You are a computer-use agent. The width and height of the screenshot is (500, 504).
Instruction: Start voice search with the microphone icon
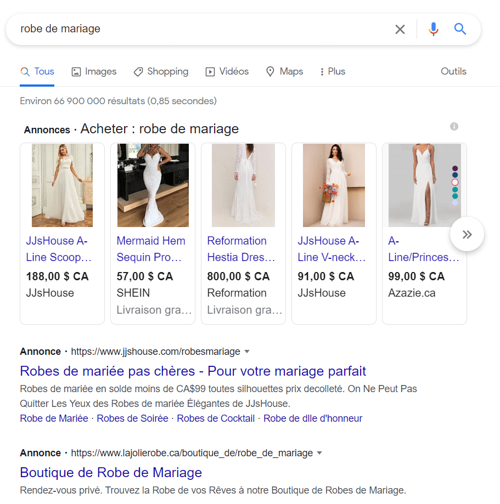(434, 29)
